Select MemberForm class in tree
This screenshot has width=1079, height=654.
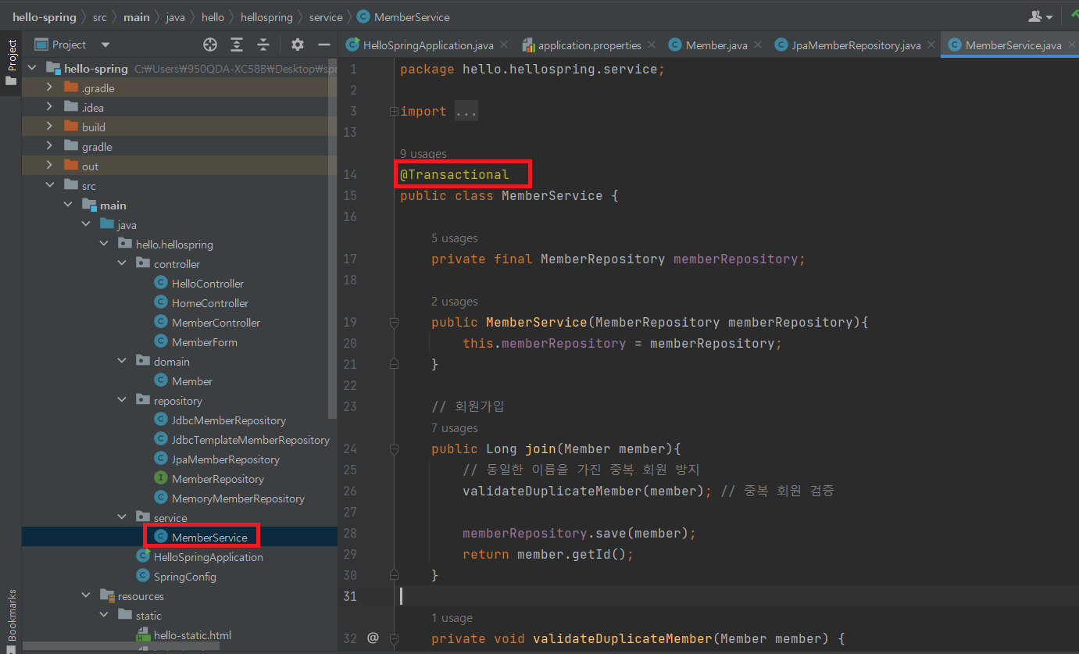point(204,342)
